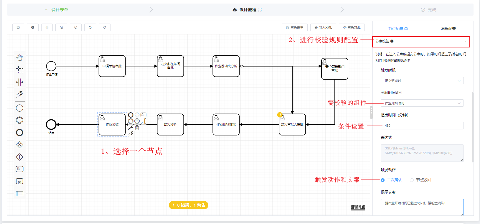
Task: Select the 安全管理部门审批 task node
Action: (x=335, y=69)
